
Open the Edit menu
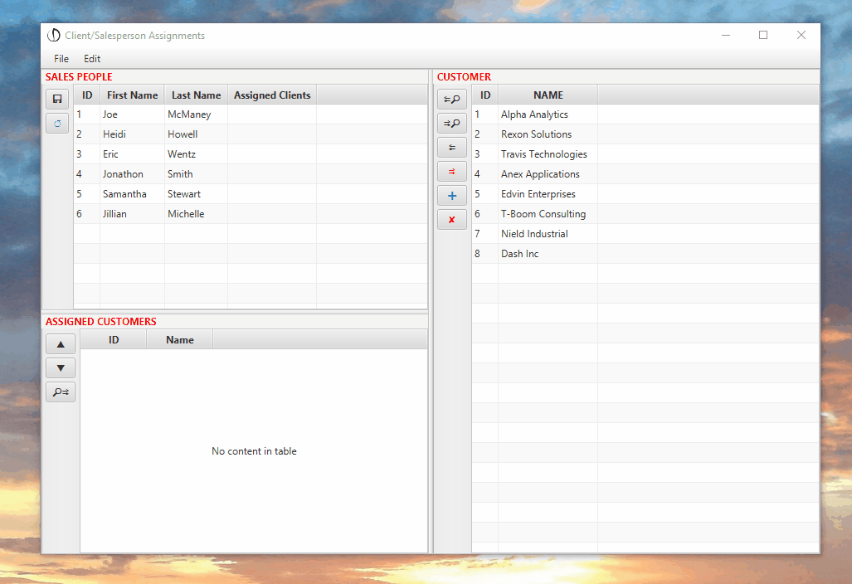[92, 59]
